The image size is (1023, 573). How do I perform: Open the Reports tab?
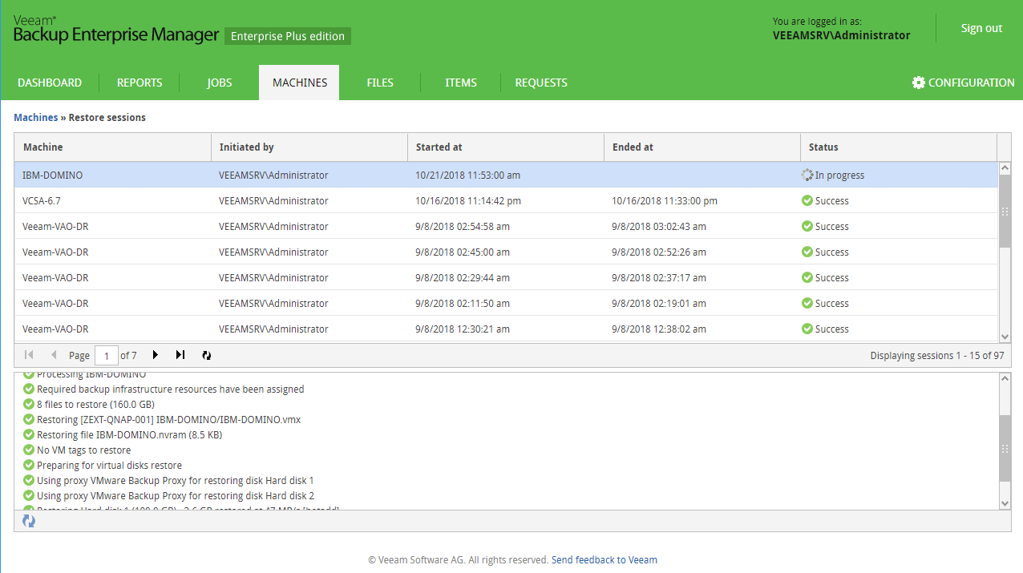click(139, 83)
